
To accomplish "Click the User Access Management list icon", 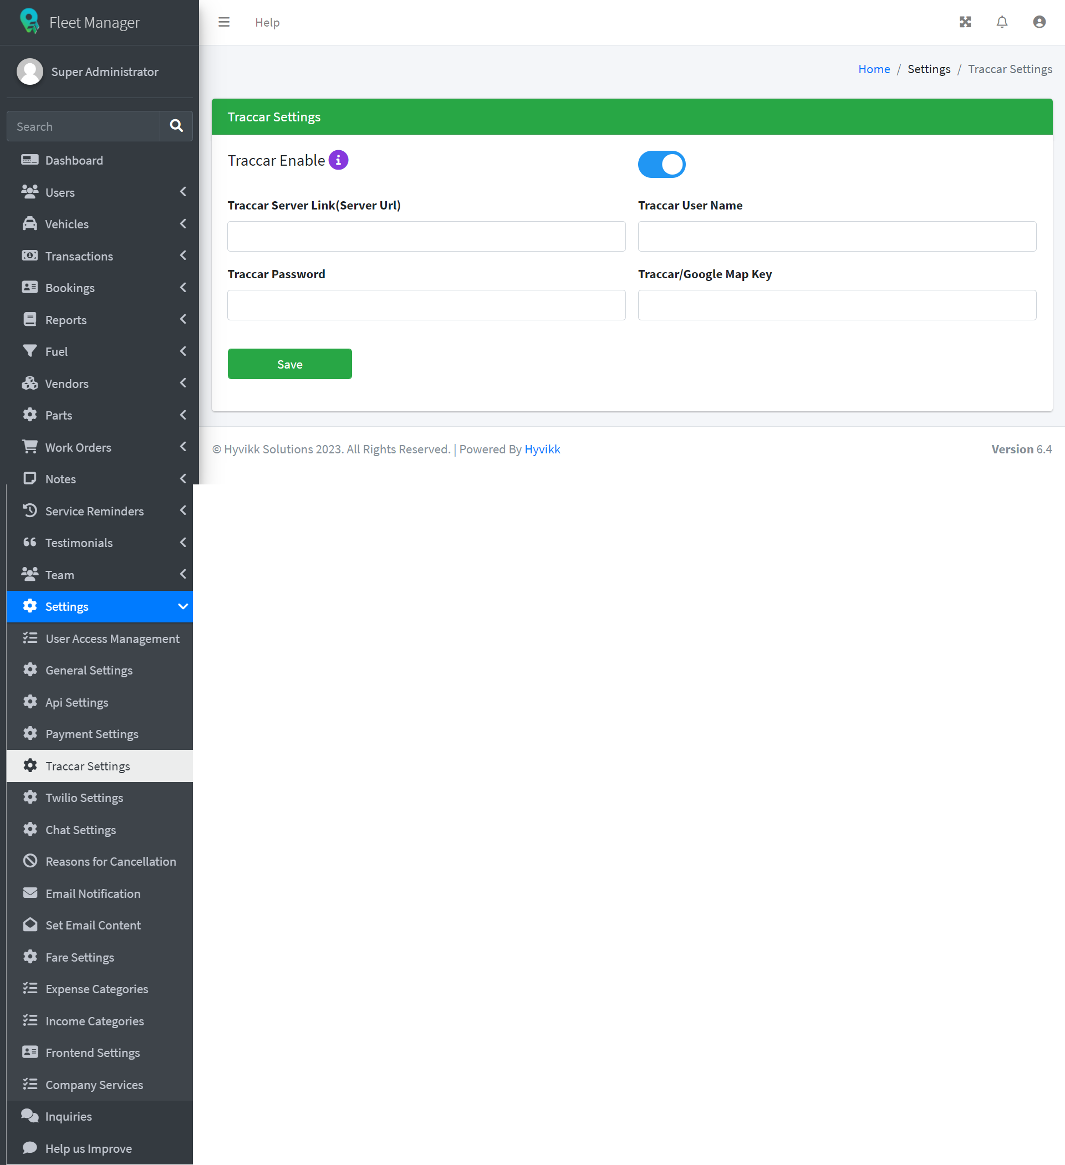I will click(30, 638).
